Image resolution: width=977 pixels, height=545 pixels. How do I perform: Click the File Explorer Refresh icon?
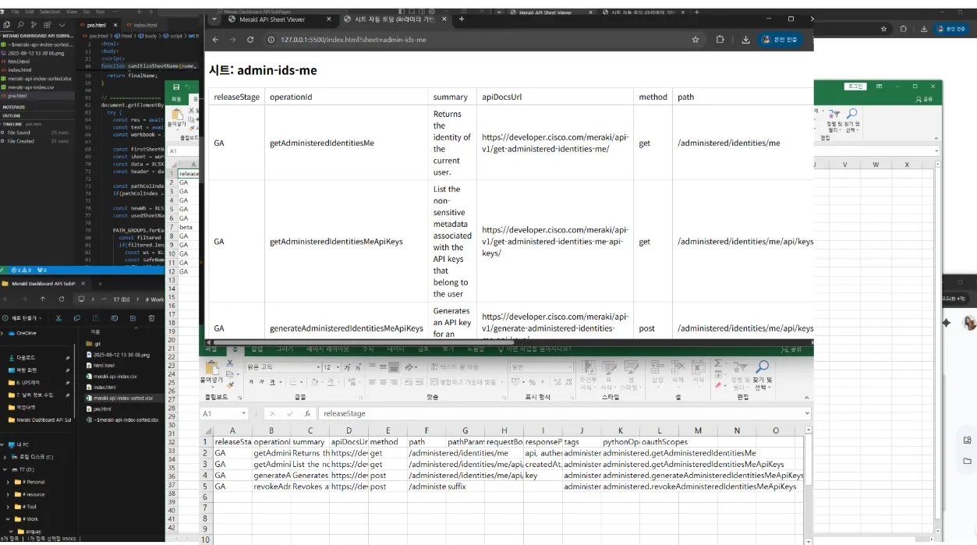[x=60, y=299]
